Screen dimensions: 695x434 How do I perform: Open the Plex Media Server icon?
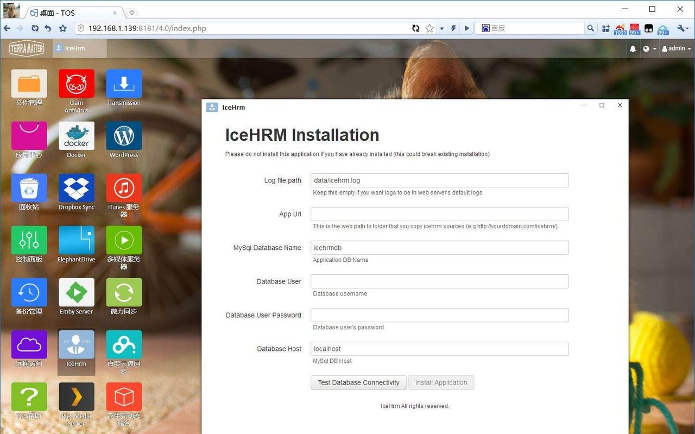76,397
